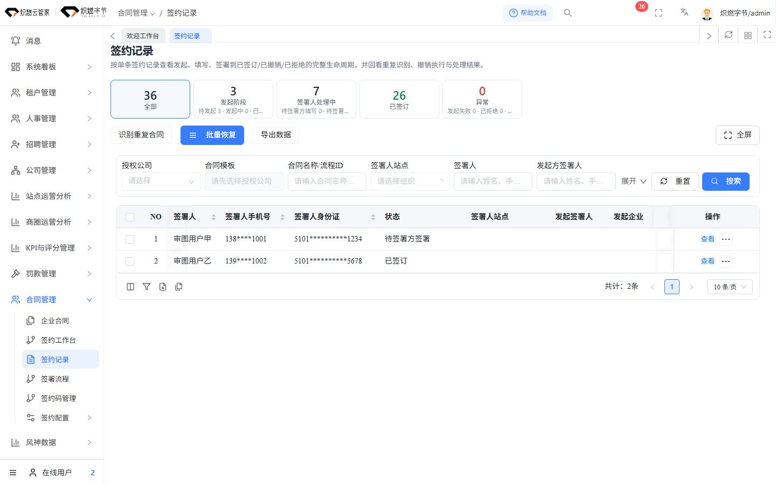Filter by the 异常 card

tap(482, 99)
